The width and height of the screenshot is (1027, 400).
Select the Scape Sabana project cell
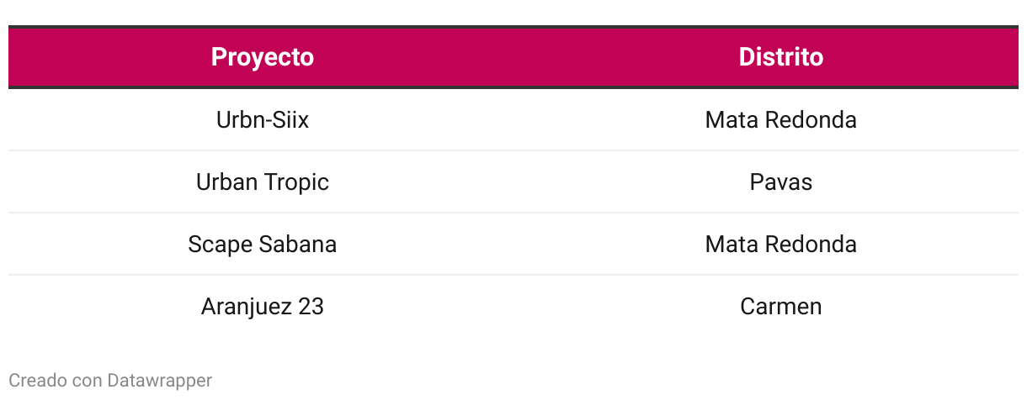[262, 245]
